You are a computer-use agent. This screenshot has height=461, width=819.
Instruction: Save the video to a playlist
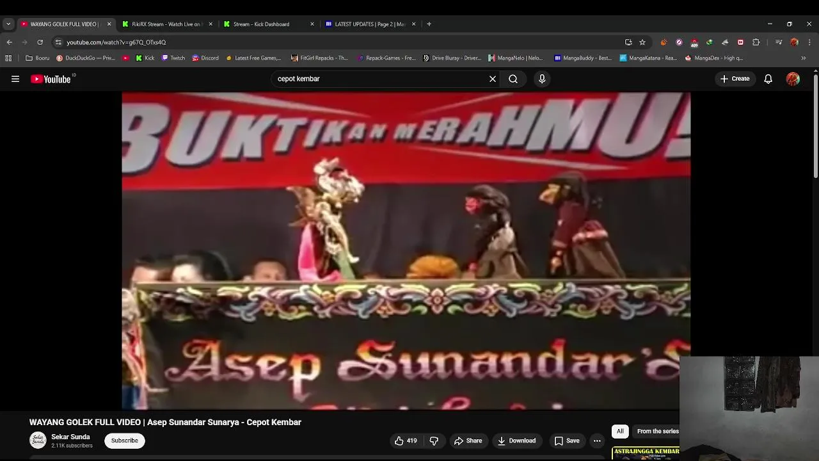point(567,441)
